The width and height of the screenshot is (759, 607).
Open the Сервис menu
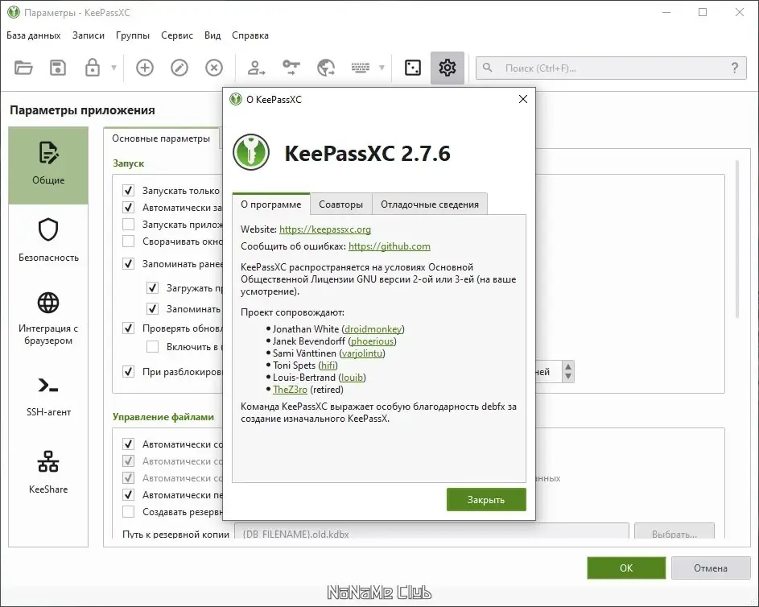[x=177, y=35]
